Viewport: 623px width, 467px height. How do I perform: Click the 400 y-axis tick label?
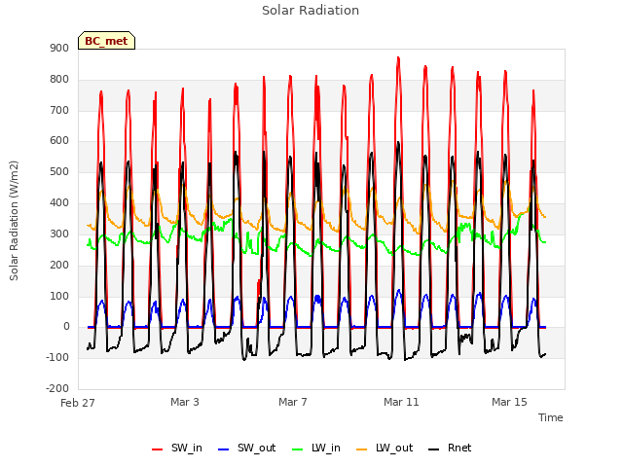pyautogui.click(x=59, y=202)
